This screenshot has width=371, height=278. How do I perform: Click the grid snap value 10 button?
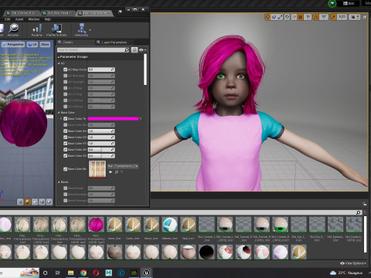308,17
